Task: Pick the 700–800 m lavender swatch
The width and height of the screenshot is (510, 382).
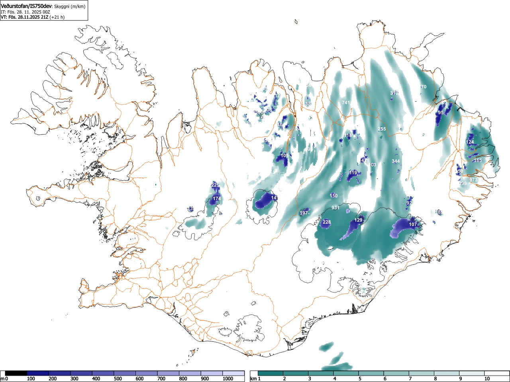Action: pyautogui.click(x=169, y=373)
